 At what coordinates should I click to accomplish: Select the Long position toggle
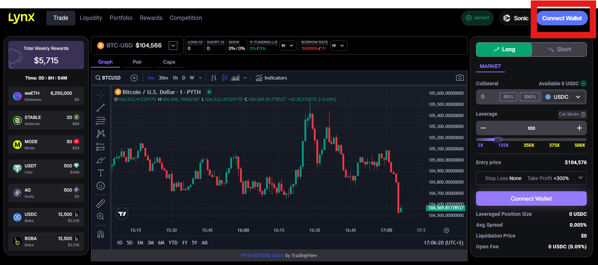pyautogui.click(x=504, y=50)
